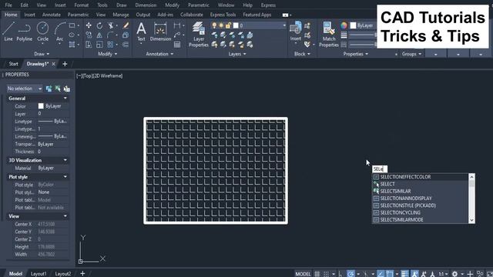Screen dimensions: 493x277
Task: Select the Fillet tool
Action: (110, 35)
